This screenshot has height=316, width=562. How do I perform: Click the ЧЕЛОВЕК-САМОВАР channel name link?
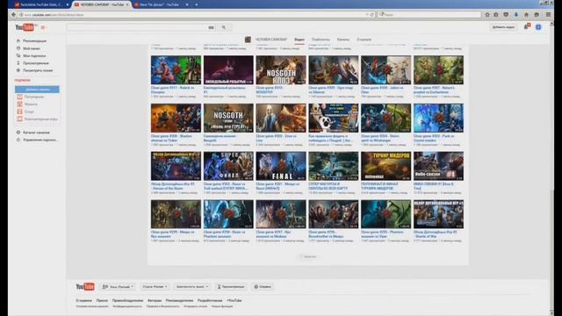271,39
